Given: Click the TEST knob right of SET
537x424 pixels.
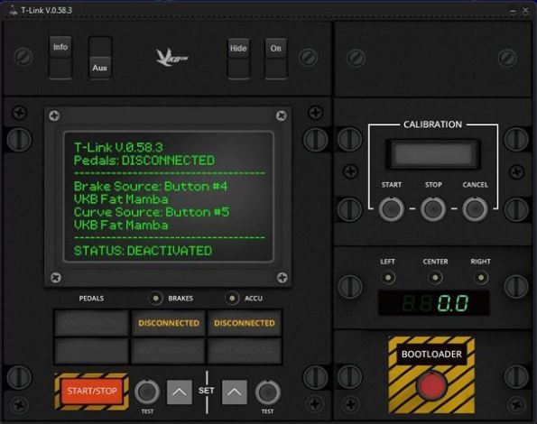Looking at the screenshot, I should (x=268, y=392).
